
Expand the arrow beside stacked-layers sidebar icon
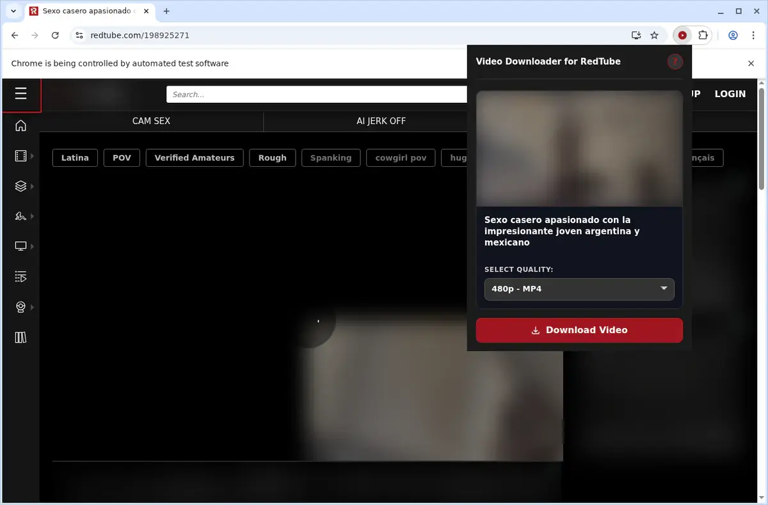[x=32, y=186]
